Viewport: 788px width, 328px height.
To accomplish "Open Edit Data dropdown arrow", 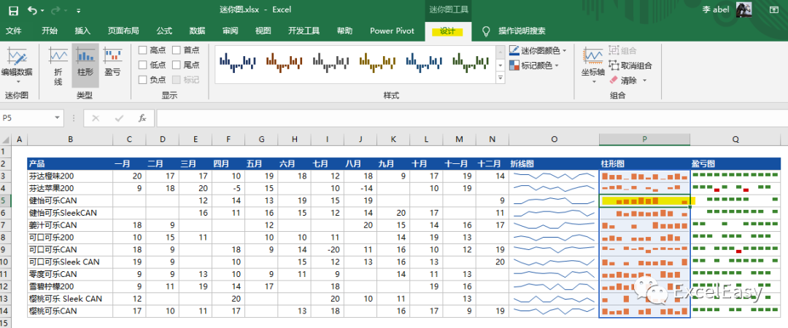I will coord(17,82).
